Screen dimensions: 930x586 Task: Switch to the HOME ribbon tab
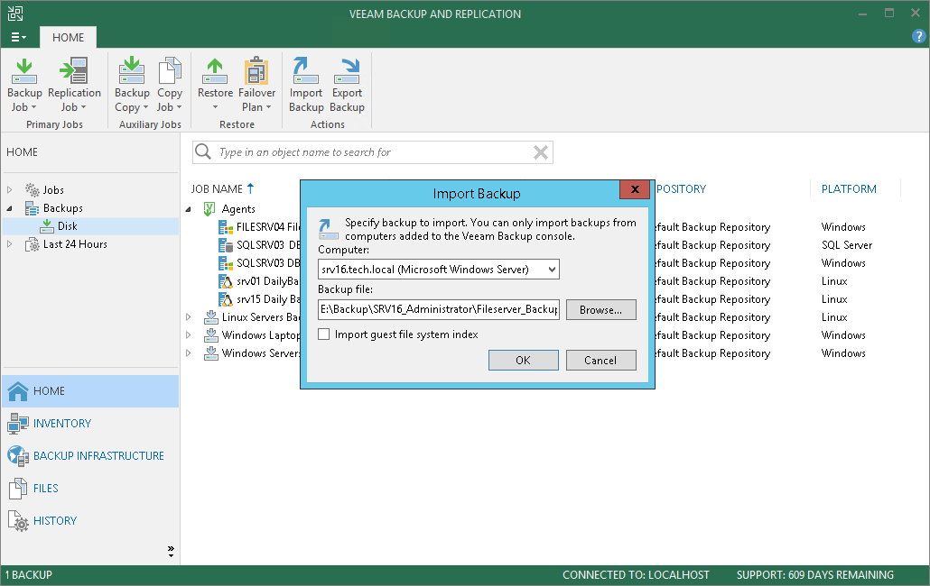coord(69,37)
